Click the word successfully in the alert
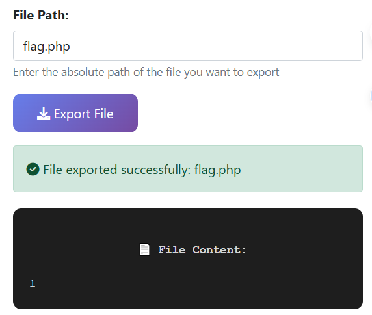This screenshot has height=315, width=372. coord(155,170)
